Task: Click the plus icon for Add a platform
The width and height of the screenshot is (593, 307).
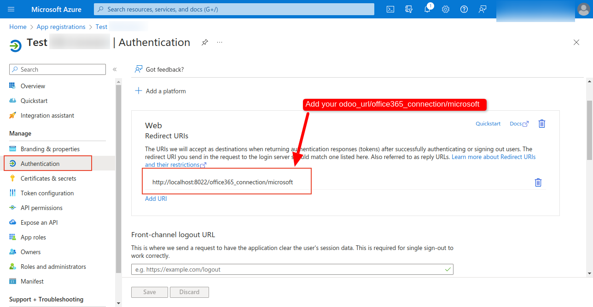Action: pos(138,91)
